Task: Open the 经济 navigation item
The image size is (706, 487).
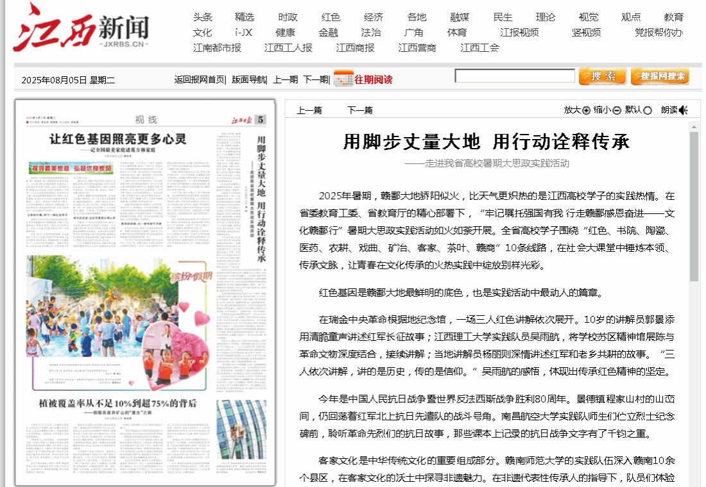Action: click(x=374, y=17)
